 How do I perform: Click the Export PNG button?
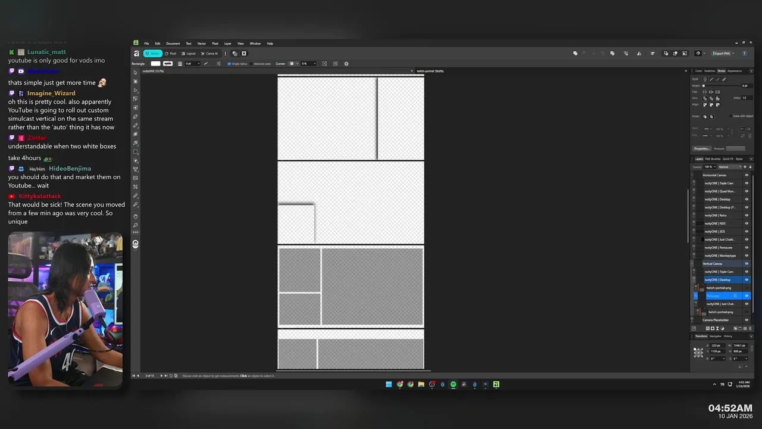[x=722, y=53]
